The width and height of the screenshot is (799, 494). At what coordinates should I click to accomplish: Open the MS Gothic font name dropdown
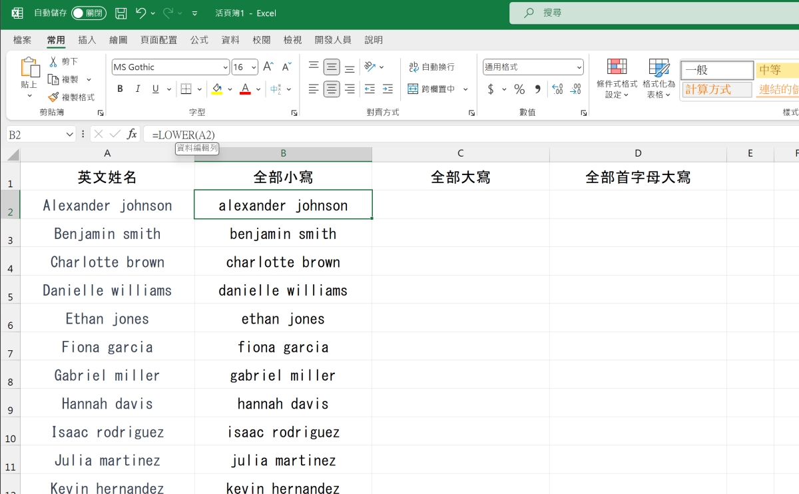tap(226, 67)
